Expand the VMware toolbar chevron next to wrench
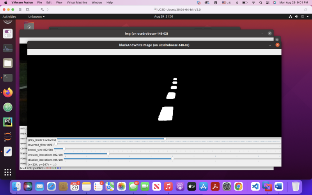312x195 pixels. [48, 9]
